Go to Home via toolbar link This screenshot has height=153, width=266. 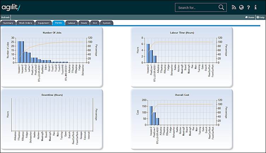pyautogui.click(x=249, y=17)
